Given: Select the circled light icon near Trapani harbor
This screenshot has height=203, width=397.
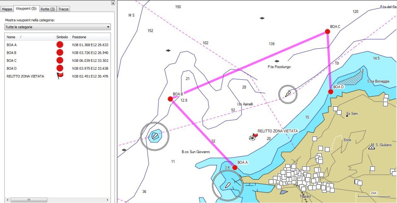Looking at the screenshot, I should point(227,186).
